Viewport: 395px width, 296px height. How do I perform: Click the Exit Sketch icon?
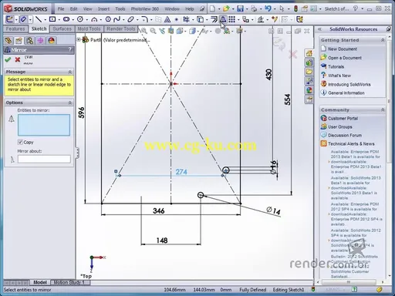(9, 19)
